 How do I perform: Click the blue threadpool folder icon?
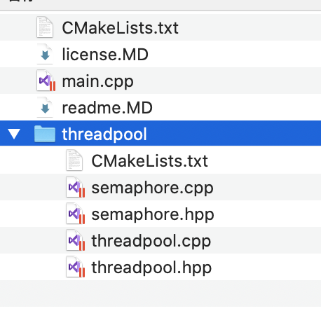(x=45, y=134)
